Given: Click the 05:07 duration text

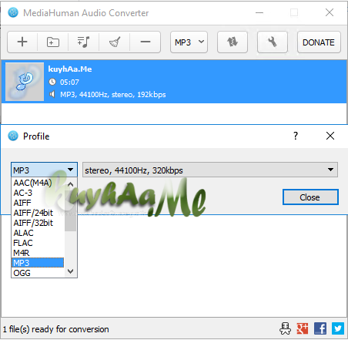Looking at the screenshot, I should (69, 82).
